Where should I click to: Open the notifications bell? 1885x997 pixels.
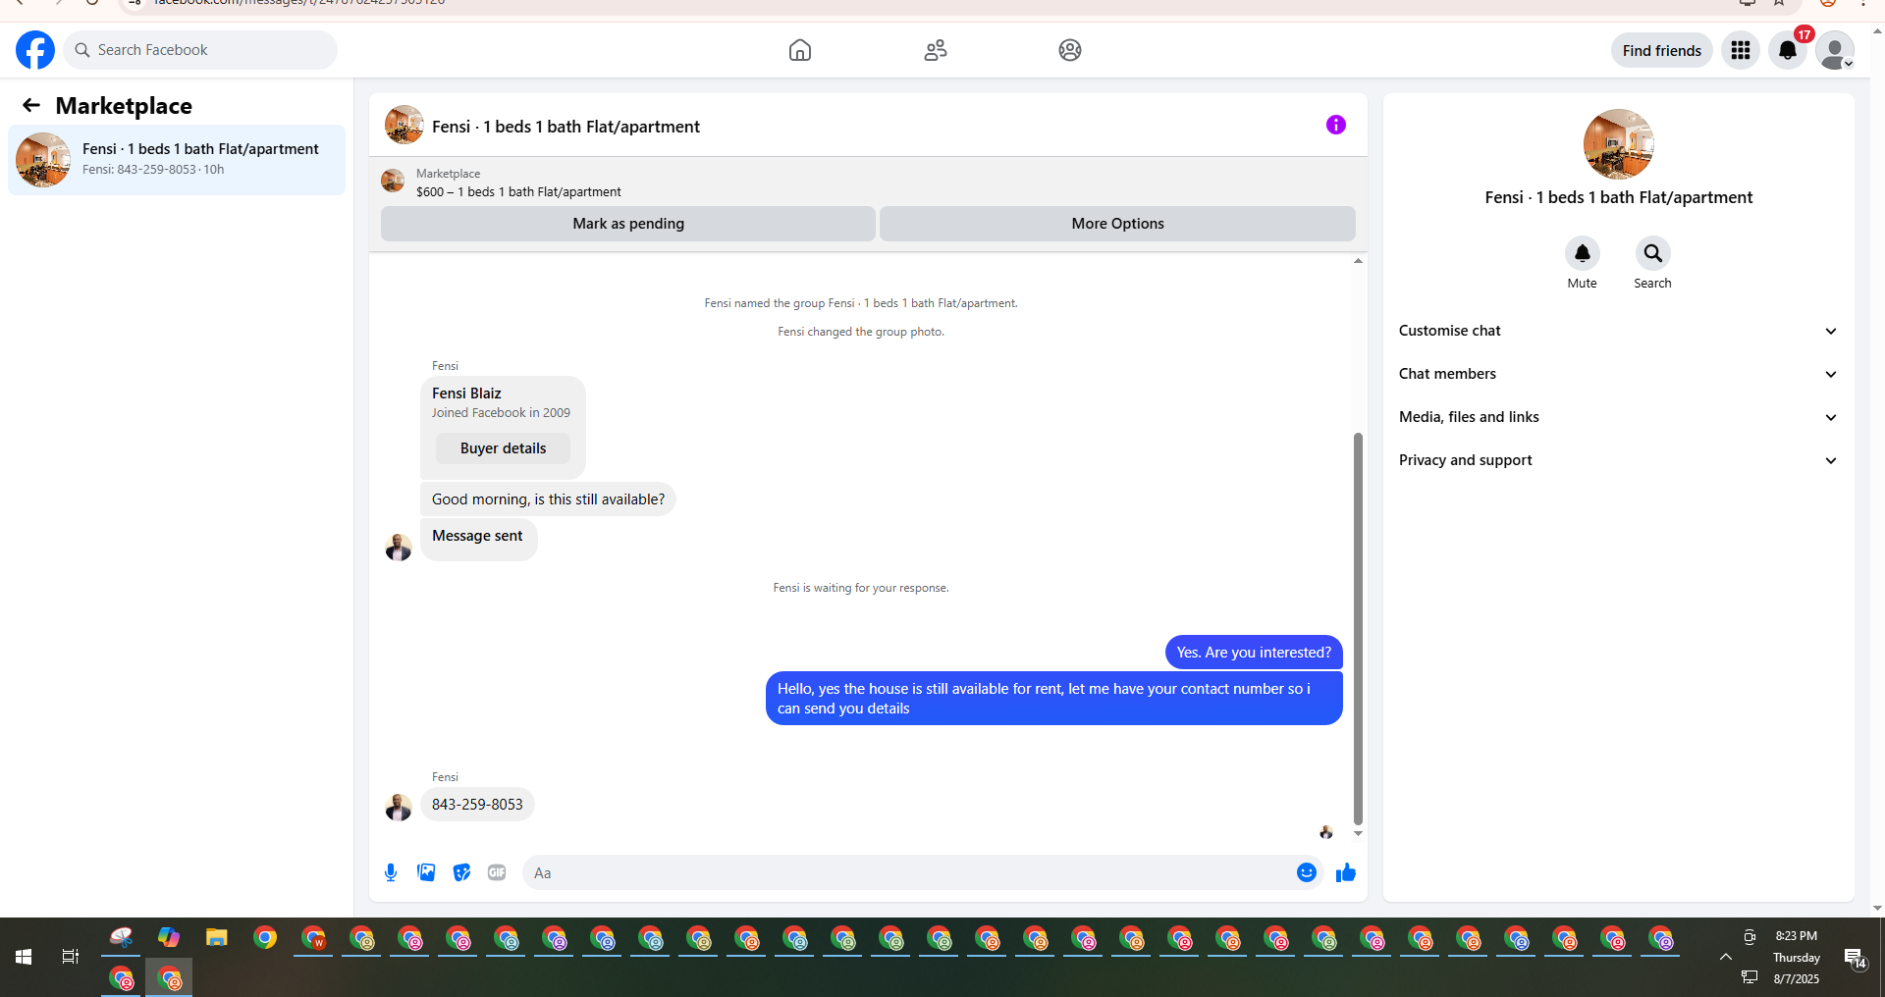pos(1788,50)
